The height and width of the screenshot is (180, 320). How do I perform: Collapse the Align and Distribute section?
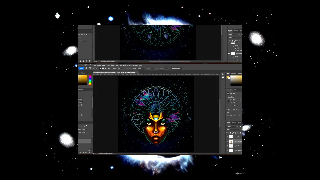227,110
